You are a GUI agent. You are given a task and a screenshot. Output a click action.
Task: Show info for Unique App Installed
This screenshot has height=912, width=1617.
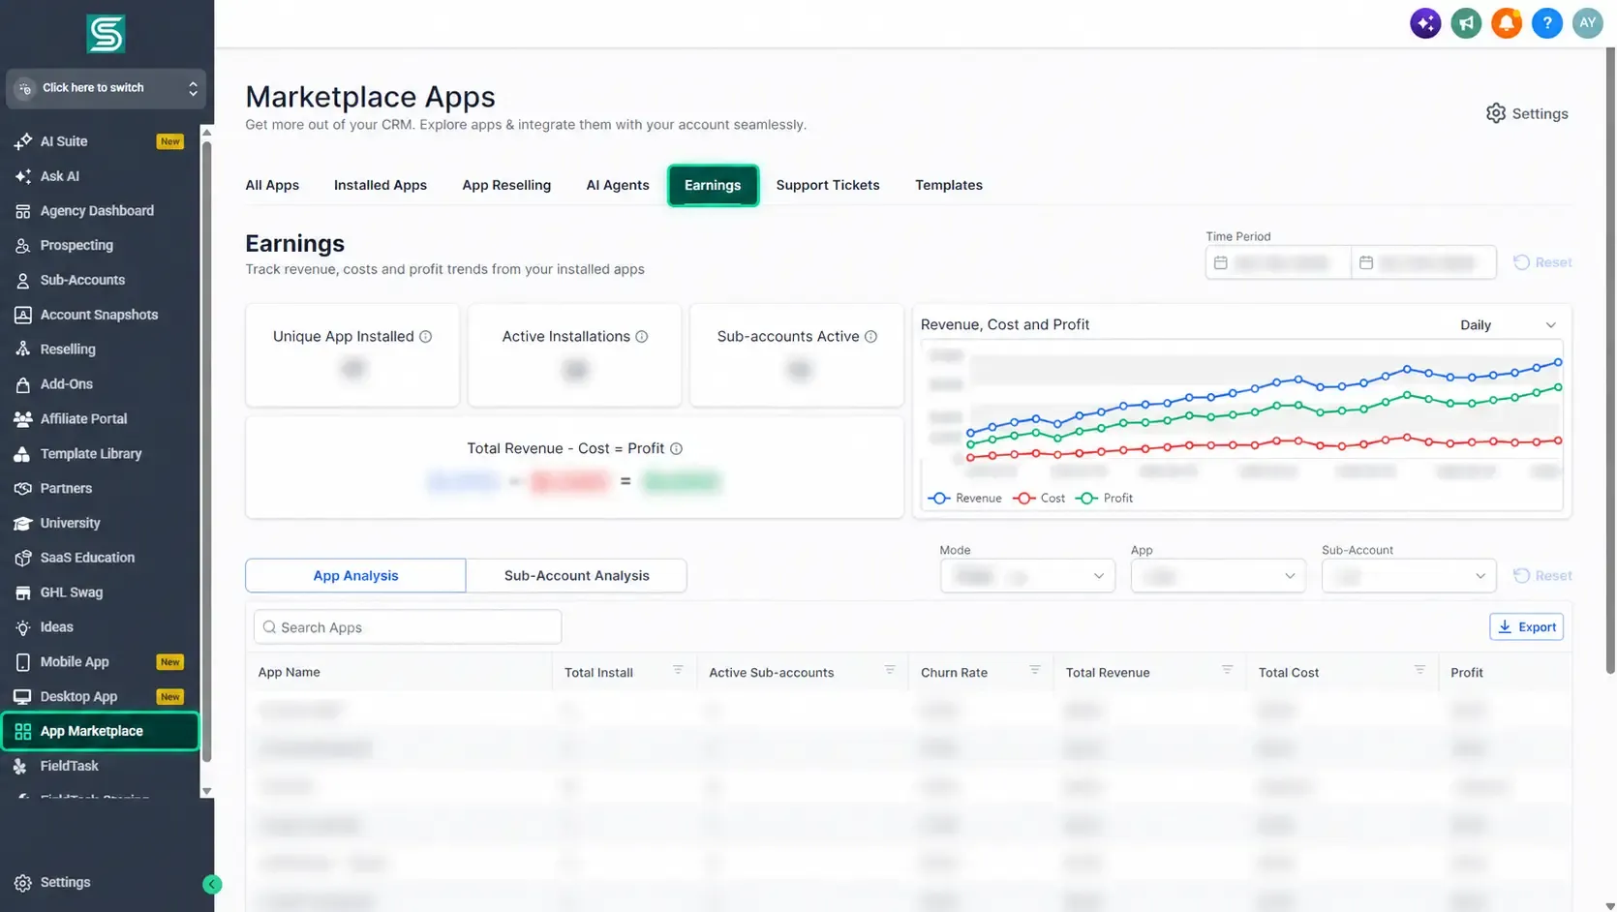coord(425,337)
